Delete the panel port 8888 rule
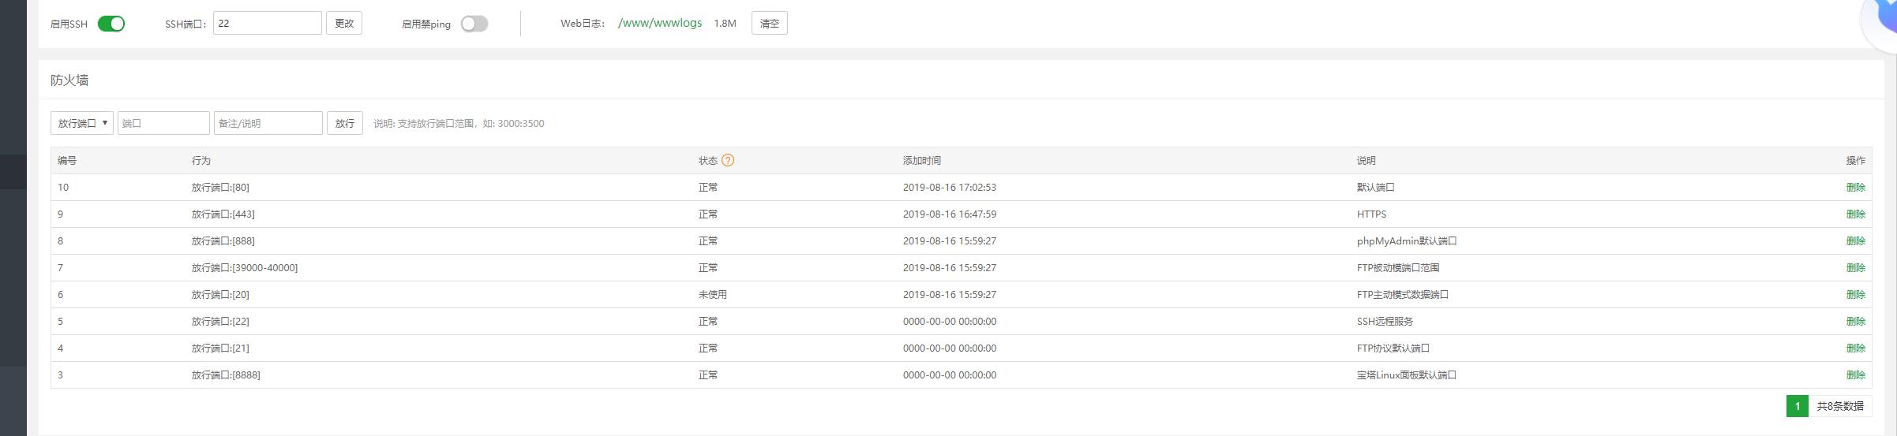Viewport: 1897px width, 436px height. pyautogui.click(x=1855, y=375)
